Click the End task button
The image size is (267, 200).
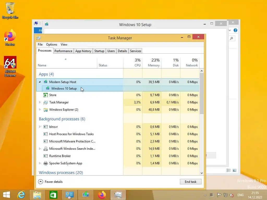click(191, 182)
